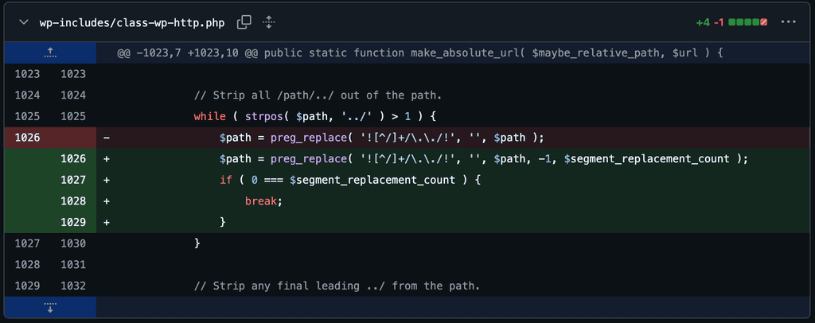
Task: Select added line number 1029
Action: (73, 222)
